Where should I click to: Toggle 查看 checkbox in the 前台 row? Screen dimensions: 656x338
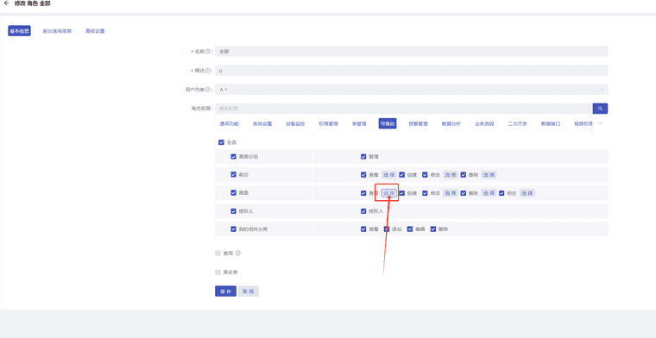pyautogui.click(x=363, y=175)
